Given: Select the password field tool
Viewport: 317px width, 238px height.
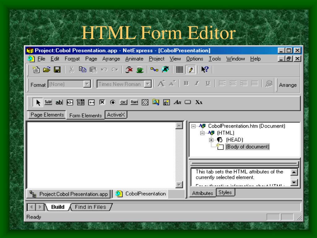Looking at the screenshot, I should (x=91, y=102).
